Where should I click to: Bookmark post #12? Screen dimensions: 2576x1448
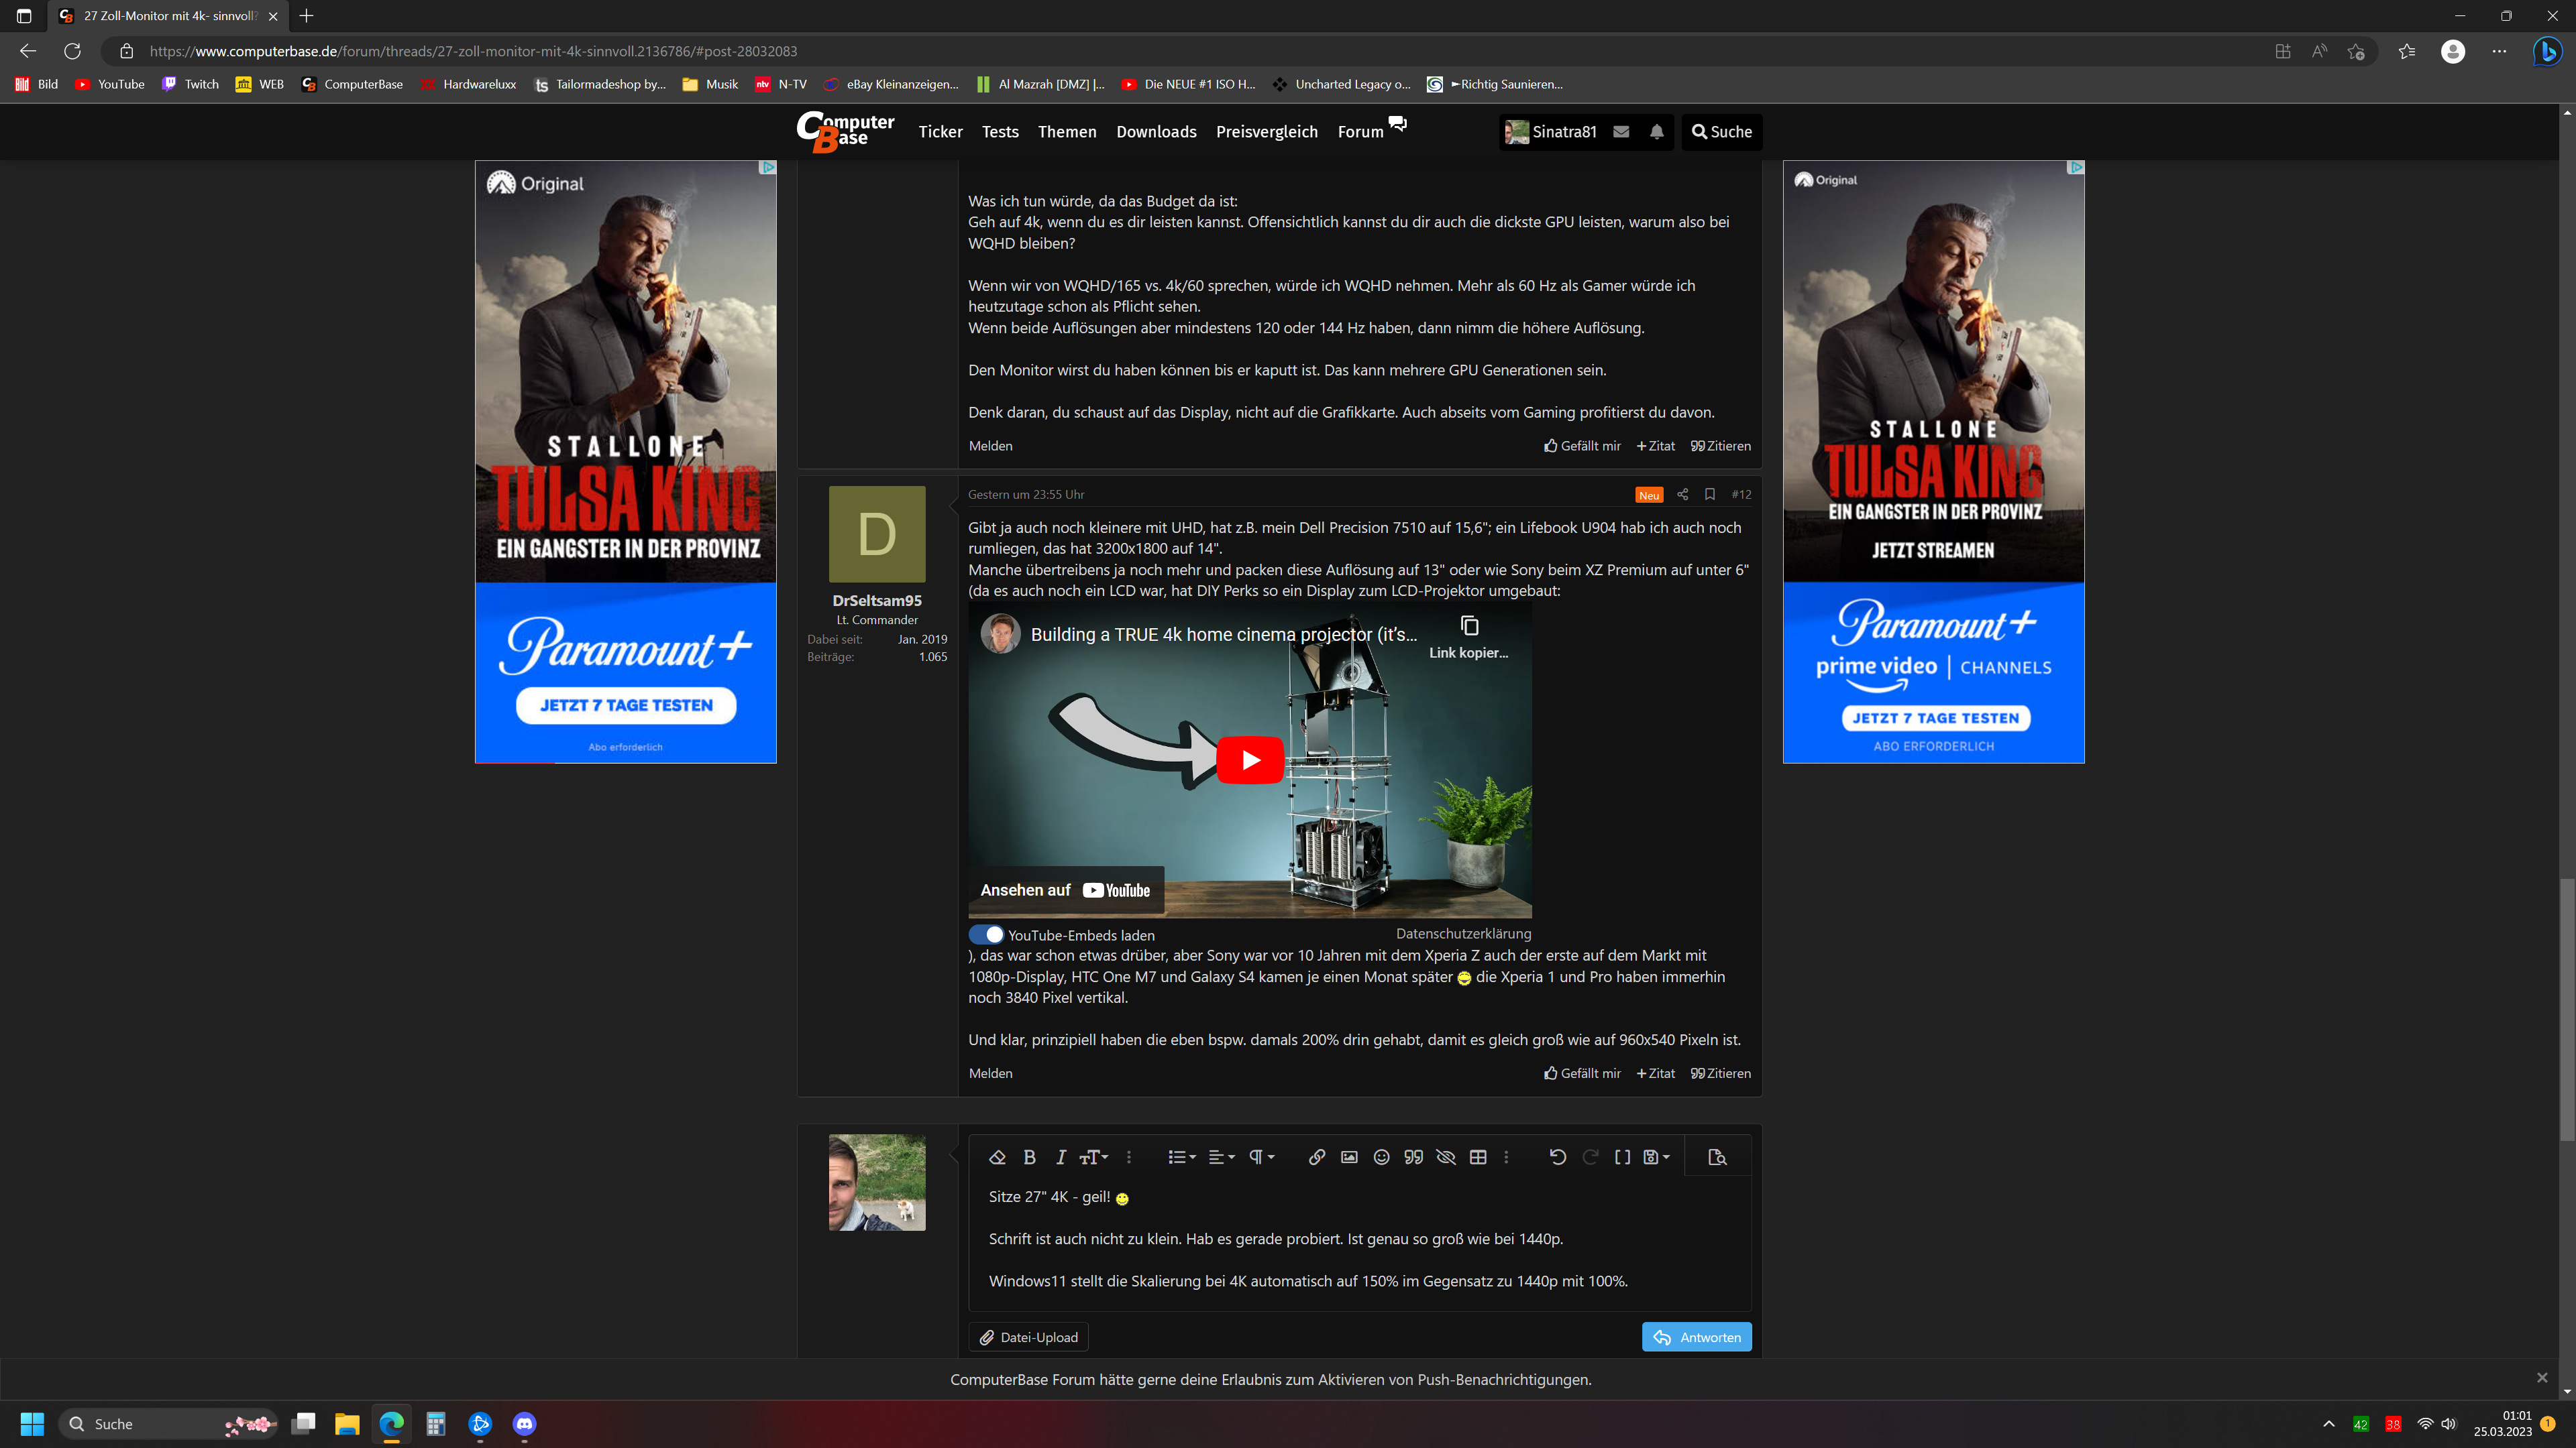[x=1710, y=495]
